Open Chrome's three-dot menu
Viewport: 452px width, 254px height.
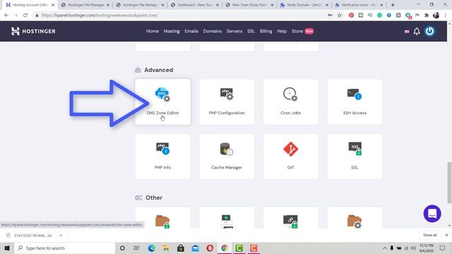pyautogui.click(x=446, y=16)
